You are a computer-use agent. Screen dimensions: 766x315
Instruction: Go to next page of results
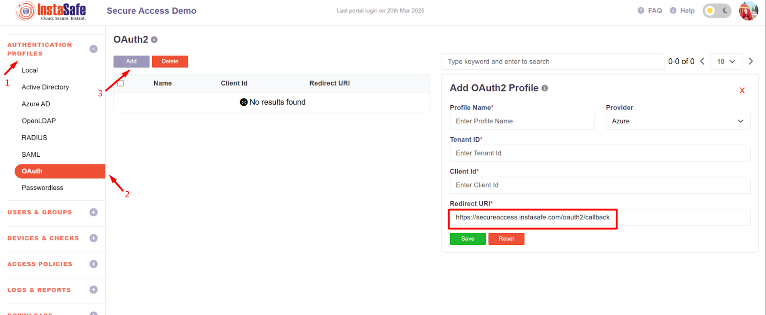(x=751, y=61)
